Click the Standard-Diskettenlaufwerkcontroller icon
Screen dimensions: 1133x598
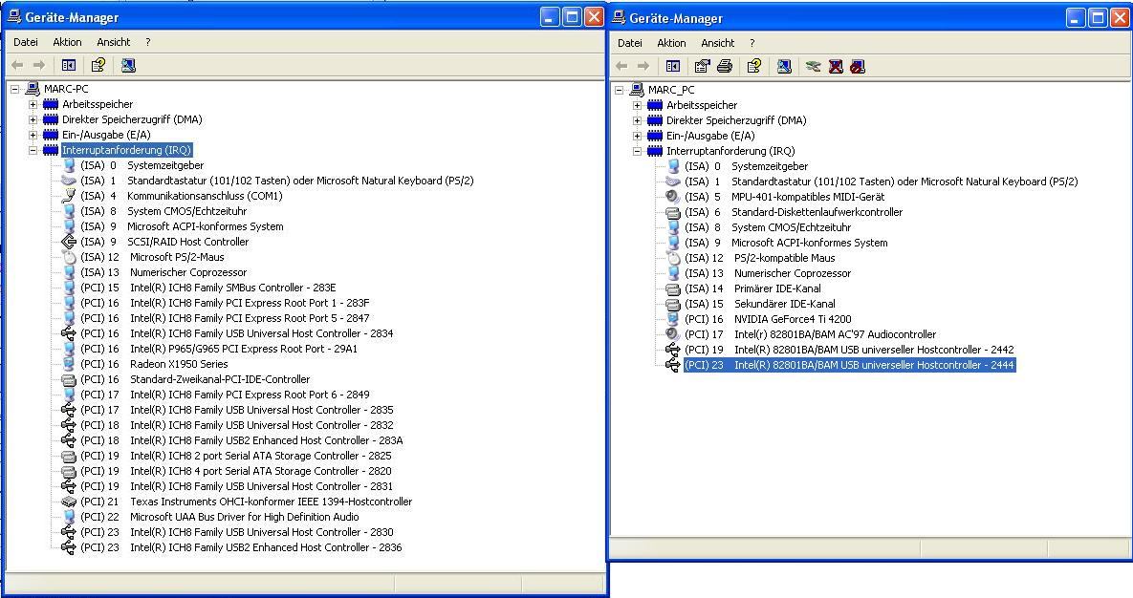673,212
